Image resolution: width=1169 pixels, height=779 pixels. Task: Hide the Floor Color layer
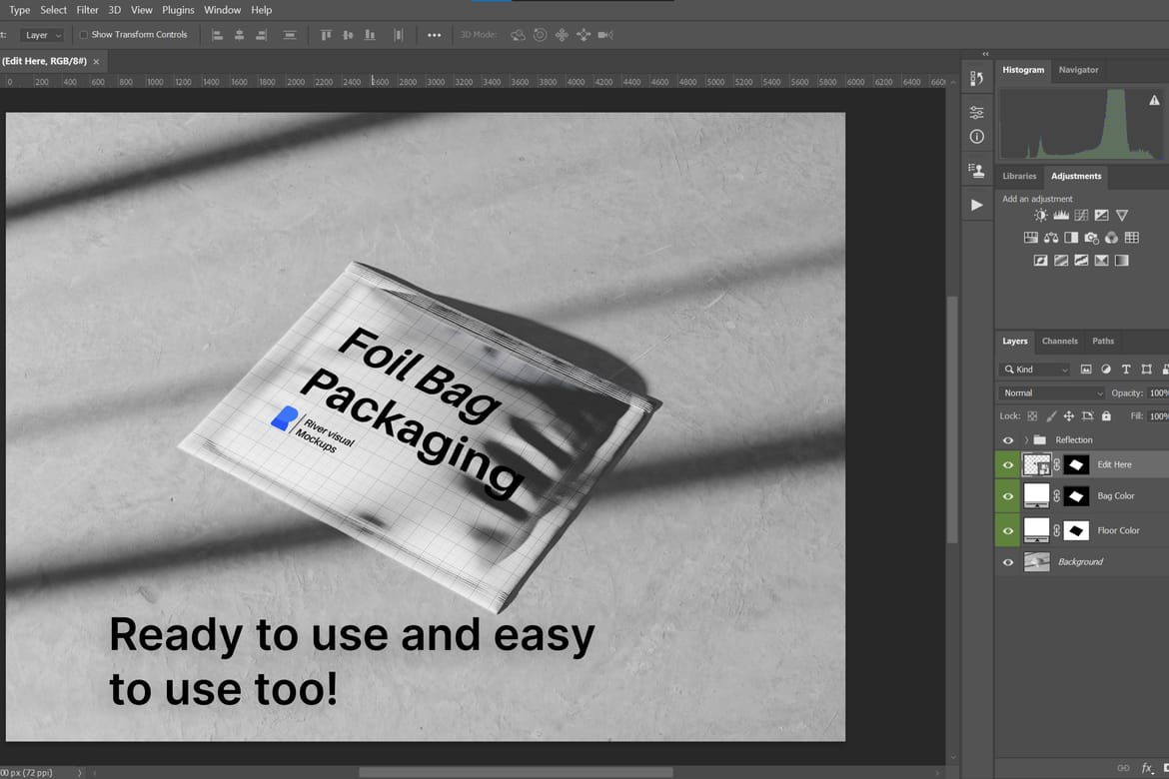pyautogui.click(x=1008, y=530)
